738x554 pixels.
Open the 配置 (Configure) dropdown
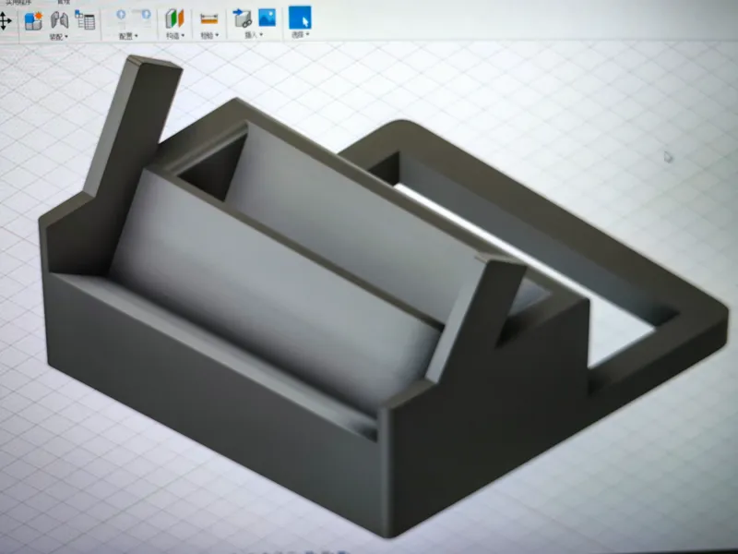[128, 36]
